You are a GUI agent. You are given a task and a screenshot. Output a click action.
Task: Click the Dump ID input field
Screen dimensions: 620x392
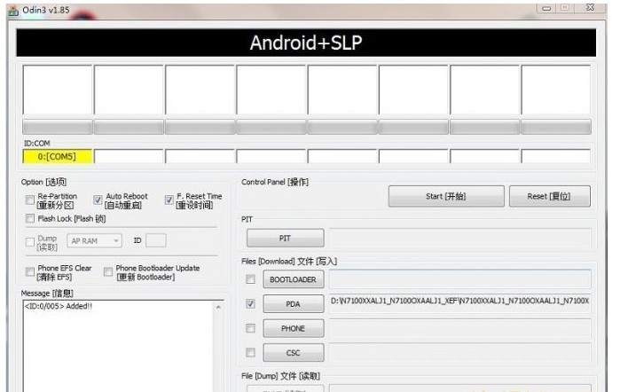156,240
